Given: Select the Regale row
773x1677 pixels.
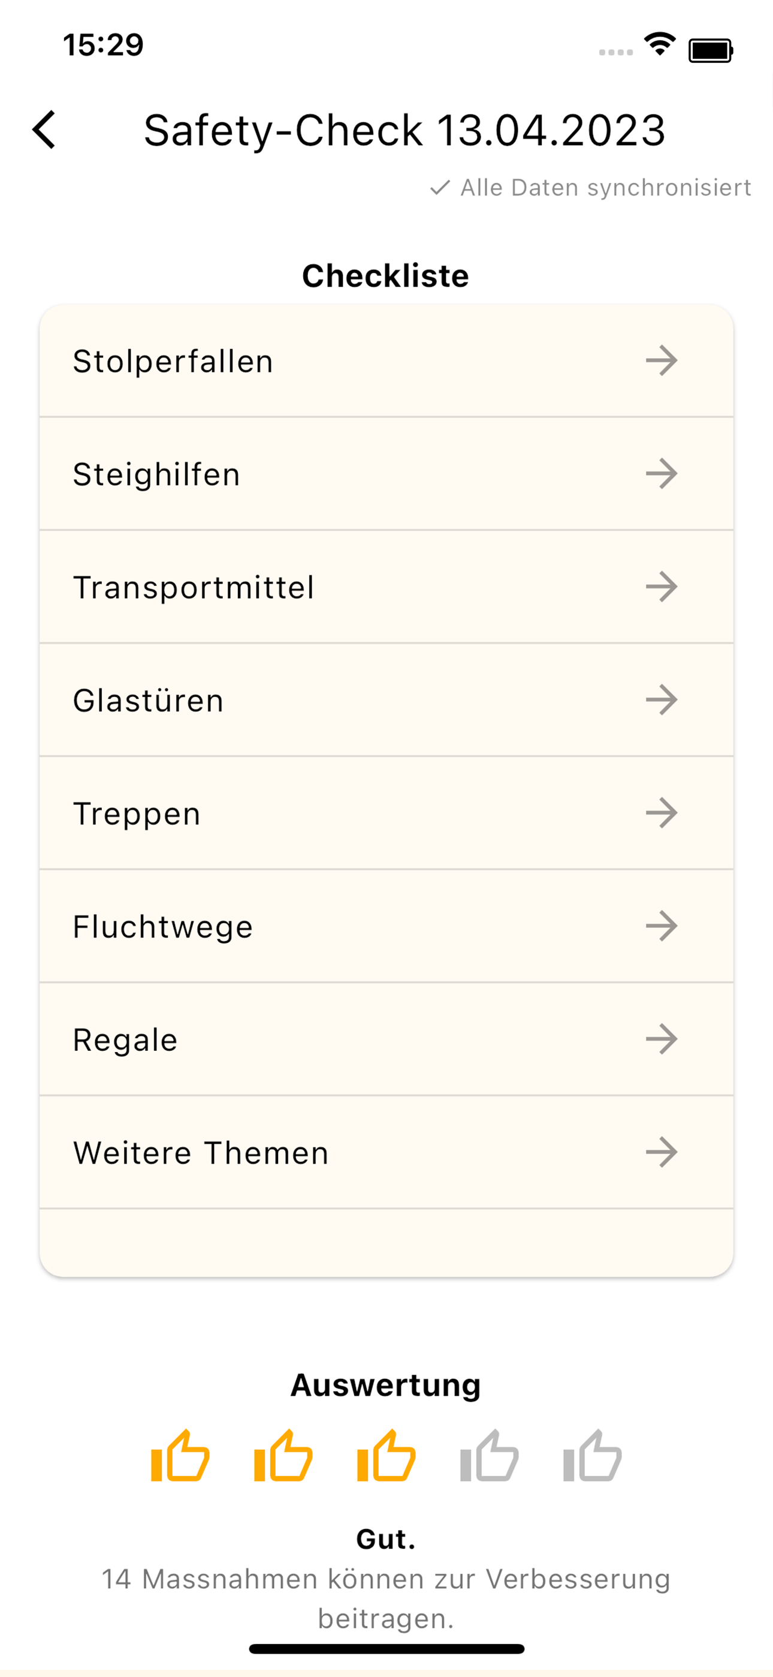Looking at the screenshot, I should point(386,1039).
